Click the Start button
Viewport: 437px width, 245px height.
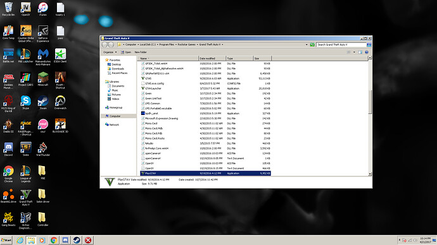click(x=6, y=240)
